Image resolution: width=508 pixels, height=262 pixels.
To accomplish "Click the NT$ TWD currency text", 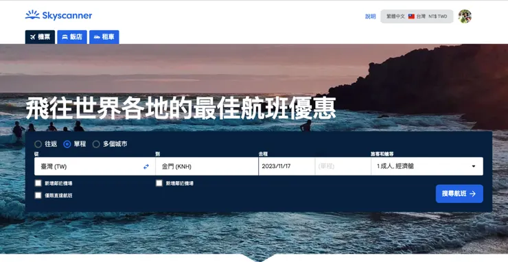I will click(x=438, y=16).
